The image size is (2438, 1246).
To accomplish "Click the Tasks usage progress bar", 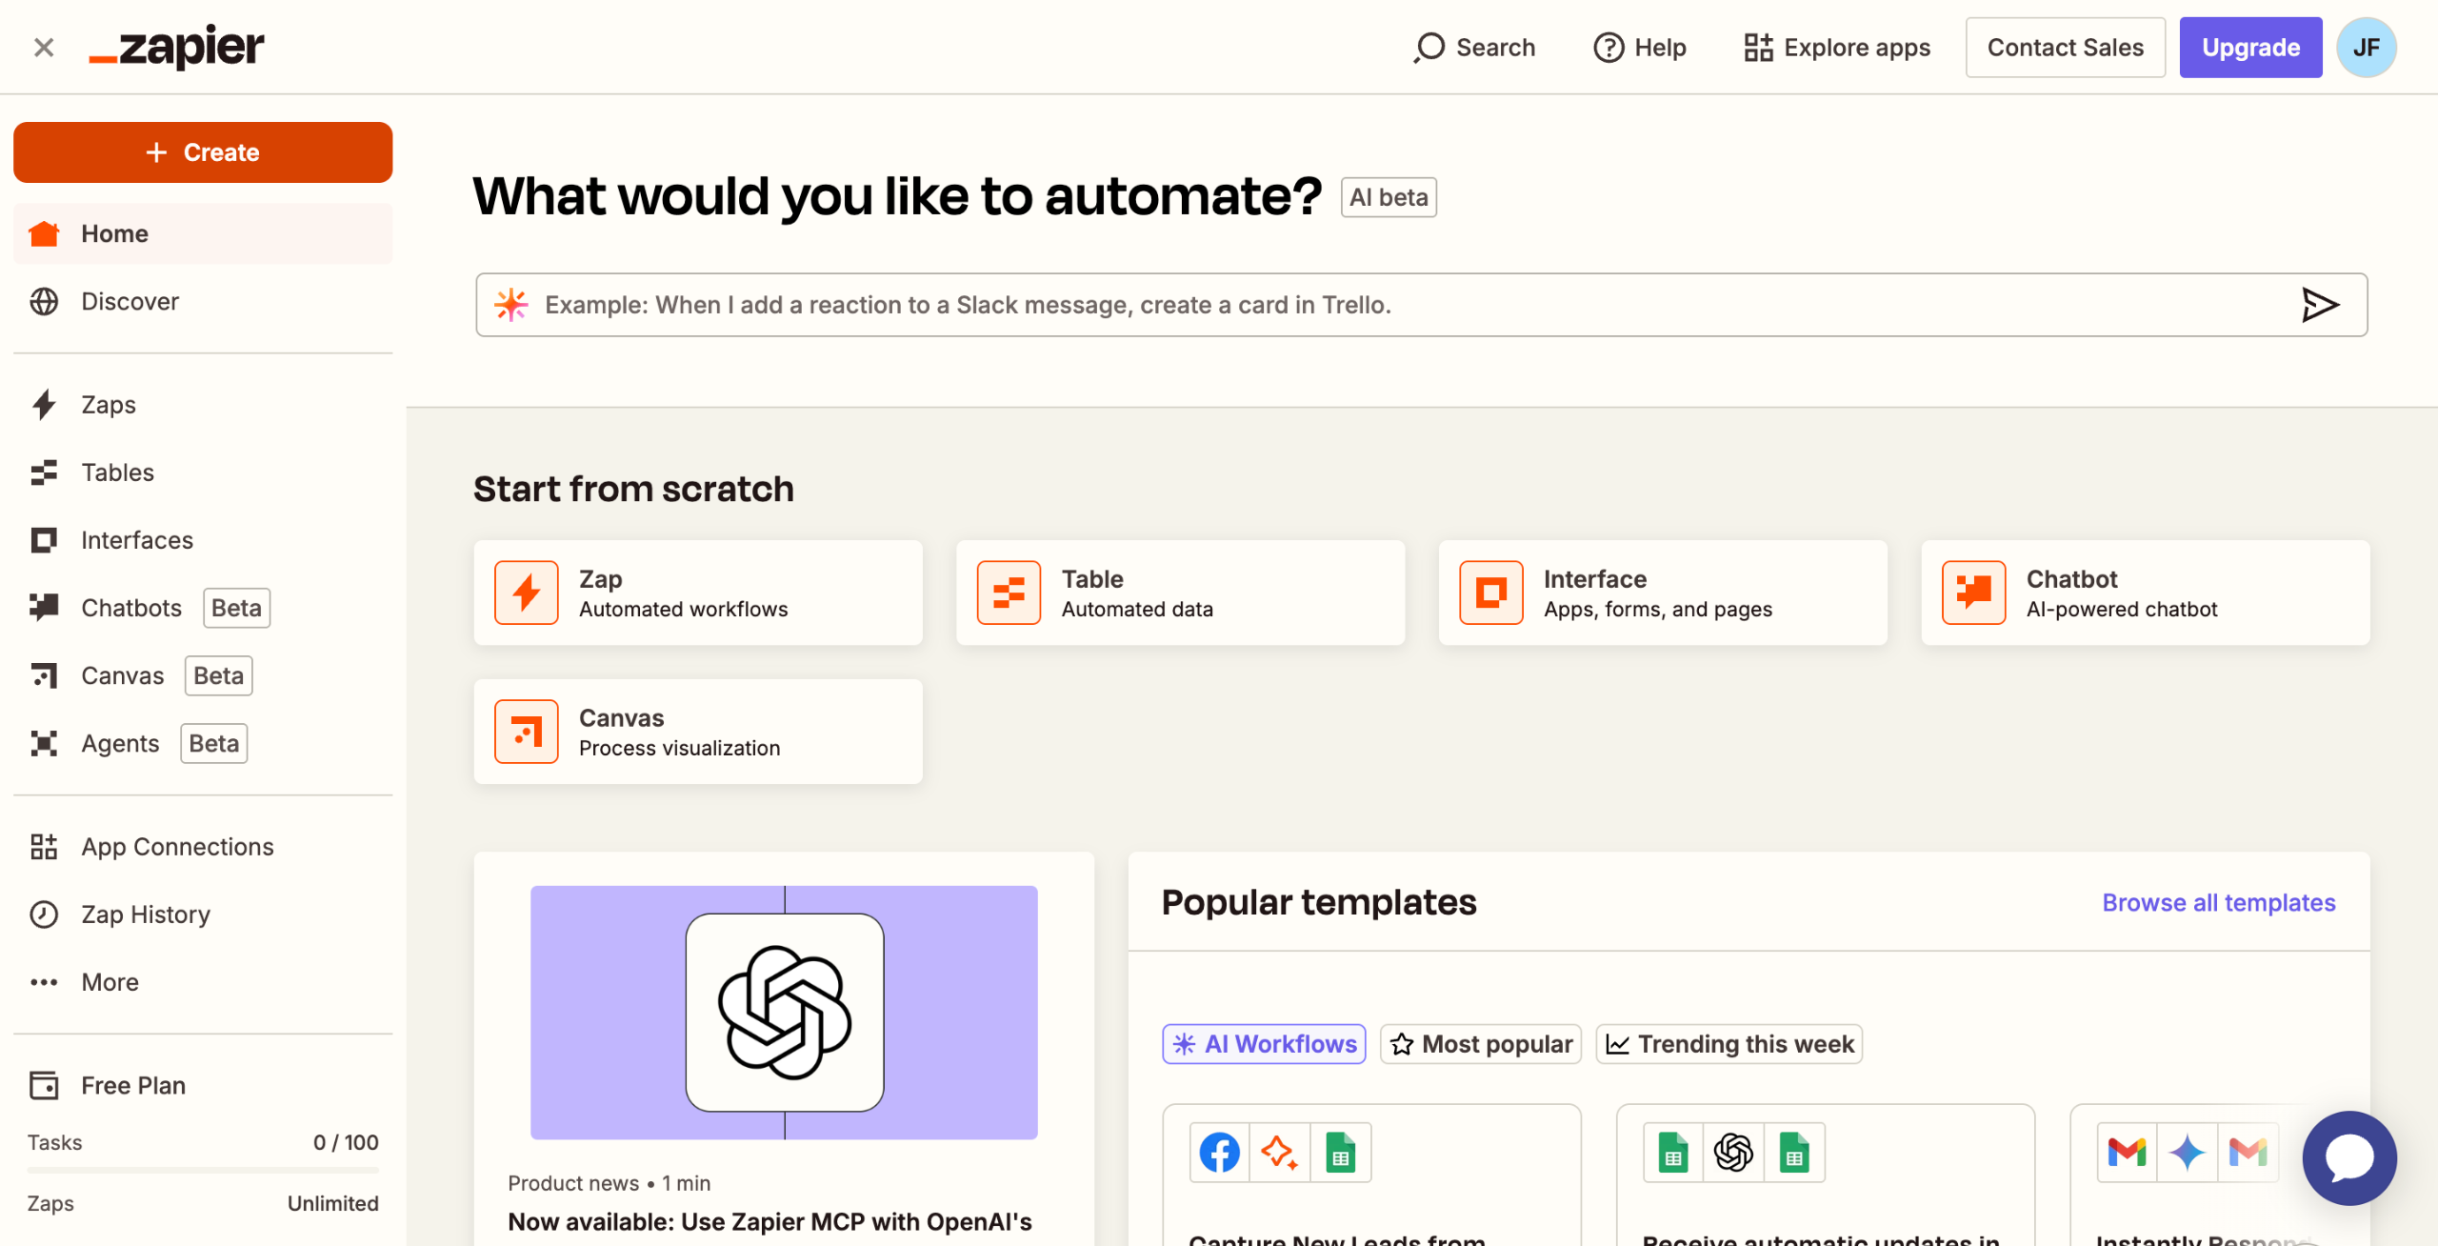I will point(203,1169).
